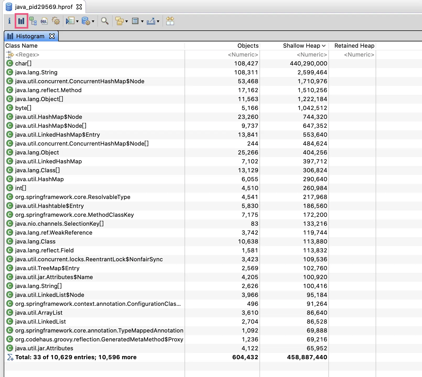Expand the query browser dropdown arrow
Image resolution: width=422 pixels, height=377 pixels.
click(x=93, y=21)
